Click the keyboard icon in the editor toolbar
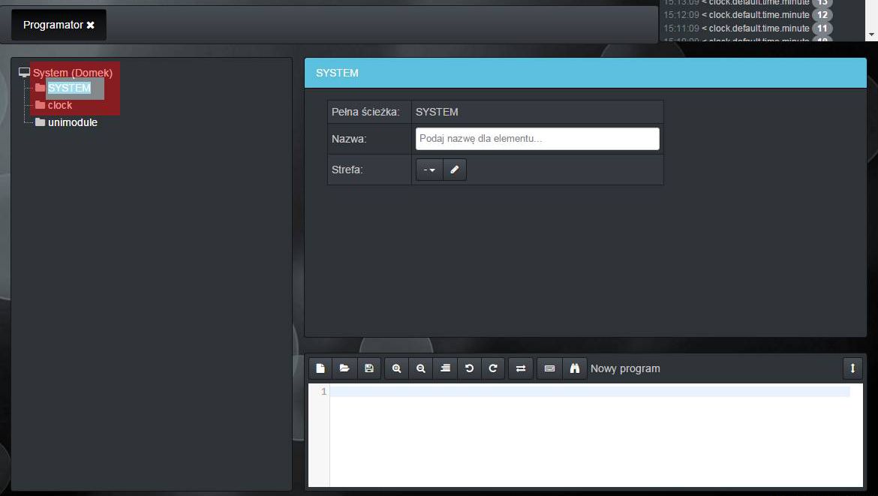 (x=549, y=368)
